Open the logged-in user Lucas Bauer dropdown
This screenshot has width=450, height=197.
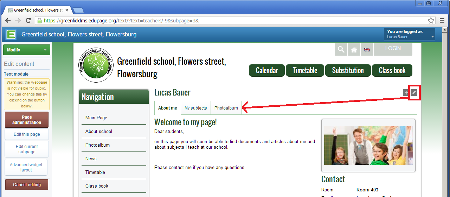click(410, 34)
